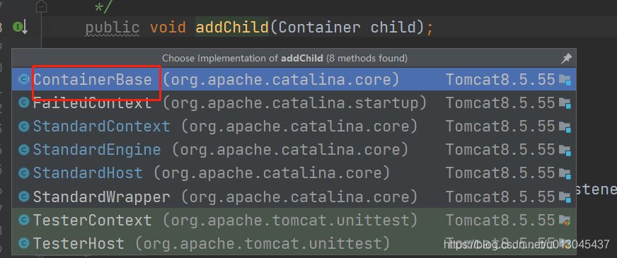
Task: Open the StandardWrapper implementation
Action: (294, 197)
